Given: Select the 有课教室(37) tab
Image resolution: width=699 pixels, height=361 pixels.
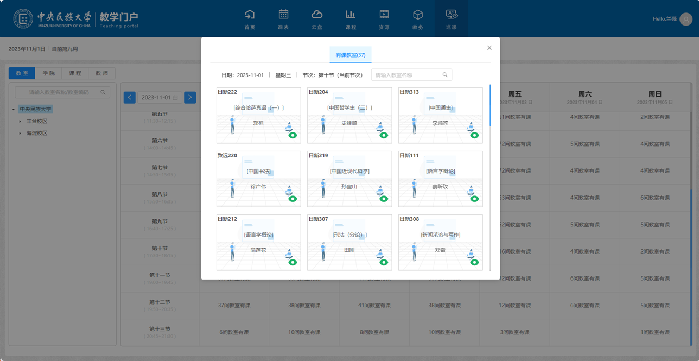Looking at the screenshot, I should point(350,55).
